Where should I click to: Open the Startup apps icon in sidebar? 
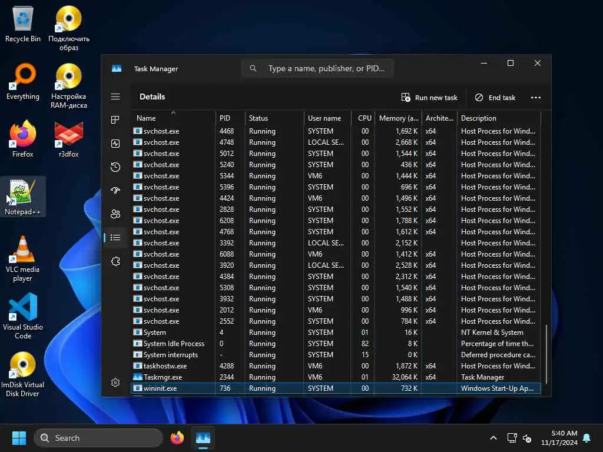pos(115,190)
